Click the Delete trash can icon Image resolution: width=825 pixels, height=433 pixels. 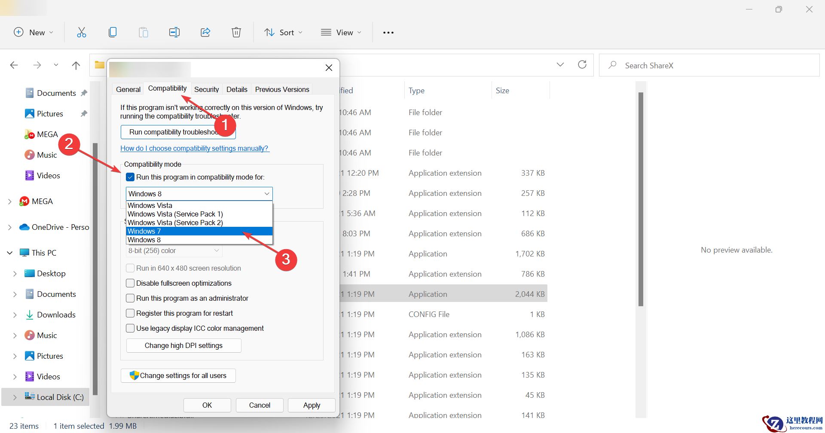(x=236, y=33)
